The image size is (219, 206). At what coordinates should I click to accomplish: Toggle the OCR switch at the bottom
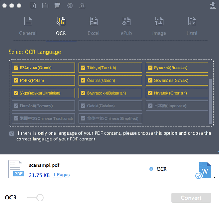[35, 198]
